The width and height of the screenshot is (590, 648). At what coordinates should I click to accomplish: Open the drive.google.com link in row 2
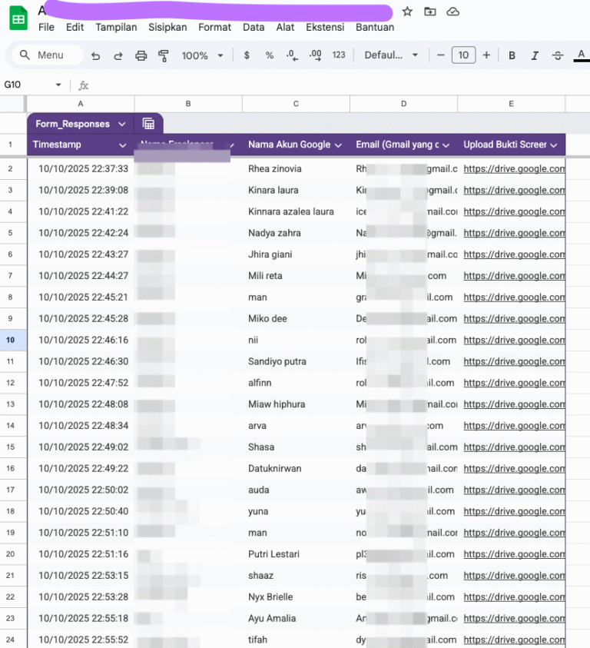pos(514,168)
